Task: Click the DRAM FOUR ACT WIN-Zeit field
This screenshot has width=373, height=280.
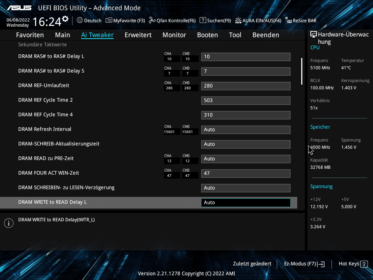Action: (x=246, y=173)
